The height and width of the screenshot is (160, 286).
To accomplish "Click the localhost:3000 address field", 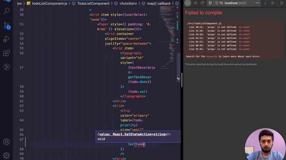I will [236, 3].
